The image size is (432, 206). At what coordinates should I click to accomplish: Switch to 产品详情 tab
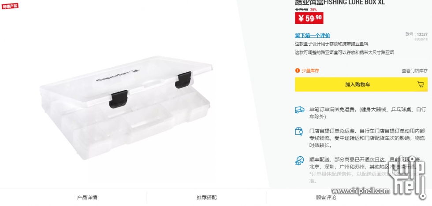point(87,197)
